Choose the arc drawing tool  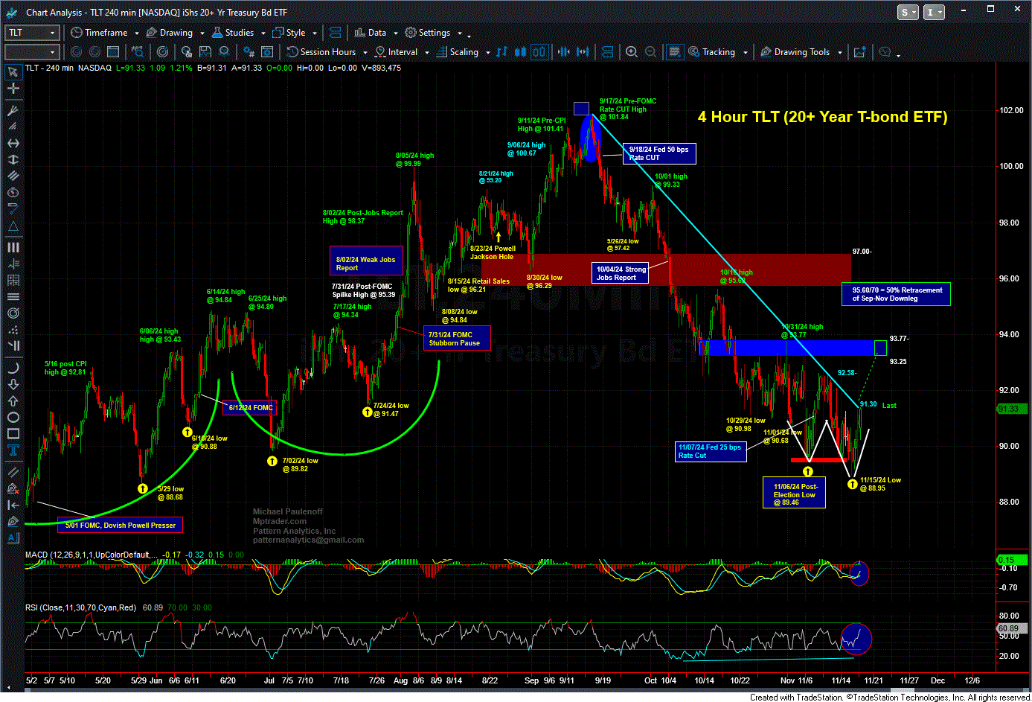(x=13, y=368)
